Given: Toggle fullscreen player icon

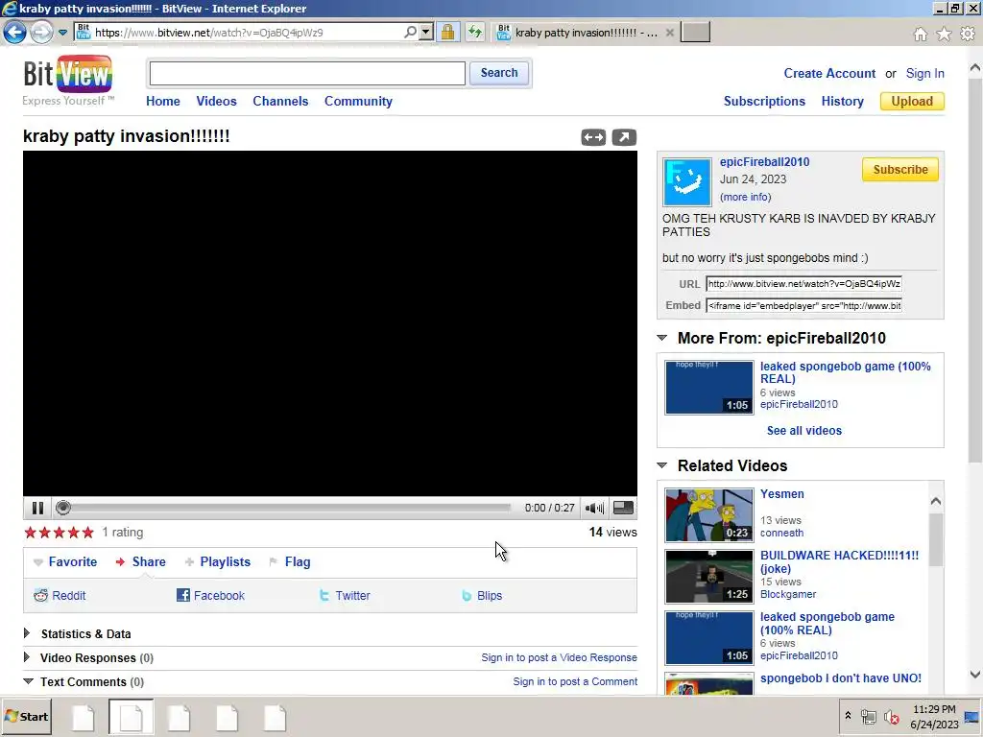Looking at the screenshot, I should (x=622, y=508).
